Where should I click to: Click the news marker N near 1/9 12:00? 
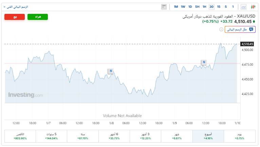point(204,62)
